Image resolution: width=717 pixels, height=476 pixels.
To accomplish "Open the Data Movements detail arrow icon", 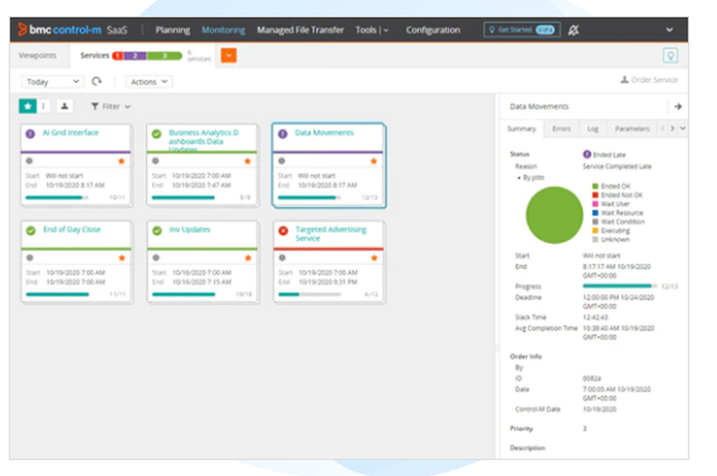I will [x=678, y=106].
